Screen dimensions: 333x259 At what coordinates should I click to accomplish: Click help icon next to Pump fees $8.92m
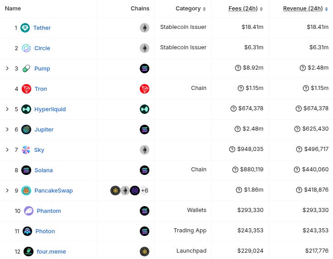pos(238,68)
